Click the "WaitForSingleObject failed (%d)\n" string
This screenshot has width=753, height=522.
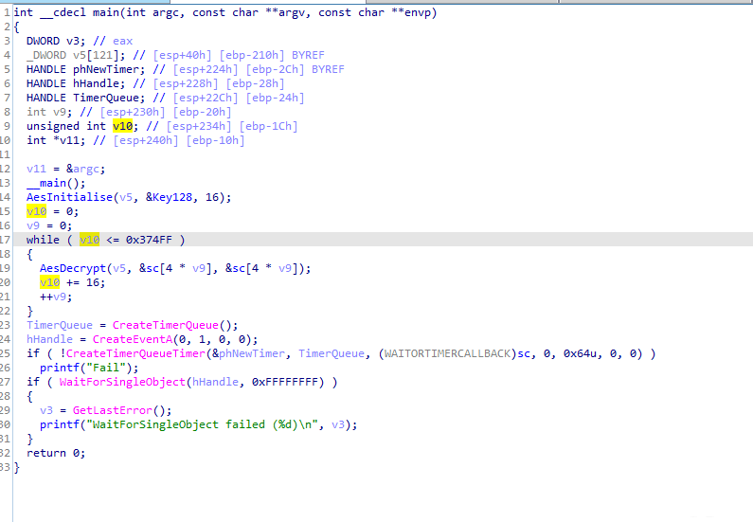202,424
